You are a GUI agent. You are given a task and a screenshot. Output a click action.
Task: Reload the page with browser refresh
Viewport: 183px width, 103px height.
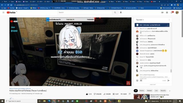pos(8,5)
